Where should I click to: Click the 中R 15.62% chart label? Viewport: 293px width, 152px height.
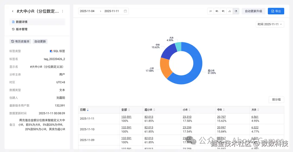(156, 46)
